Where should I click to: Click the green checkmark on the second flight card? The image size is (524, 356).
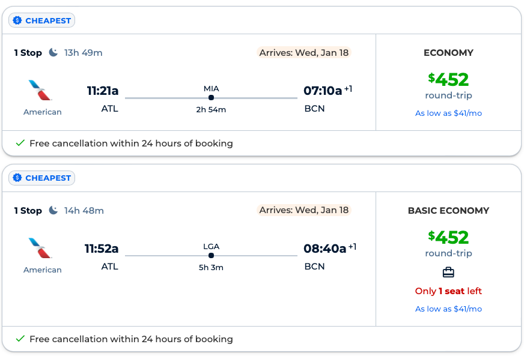[20, 339]
